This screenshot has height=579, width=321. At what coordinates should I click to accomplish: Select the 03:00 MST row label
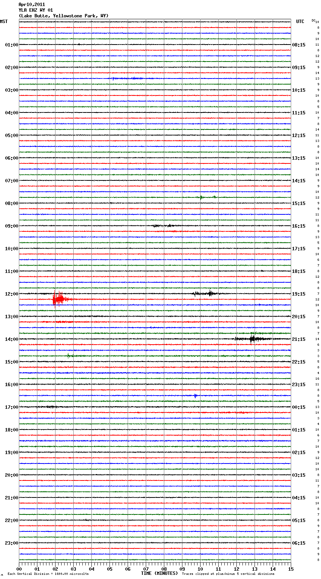coord(12,90)
